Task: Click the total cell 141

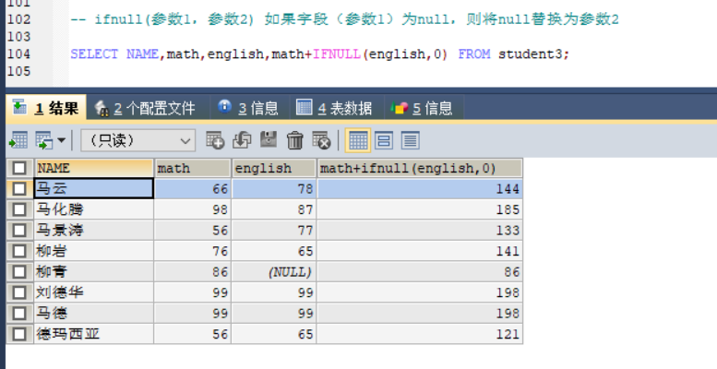Action: (420, 251)
